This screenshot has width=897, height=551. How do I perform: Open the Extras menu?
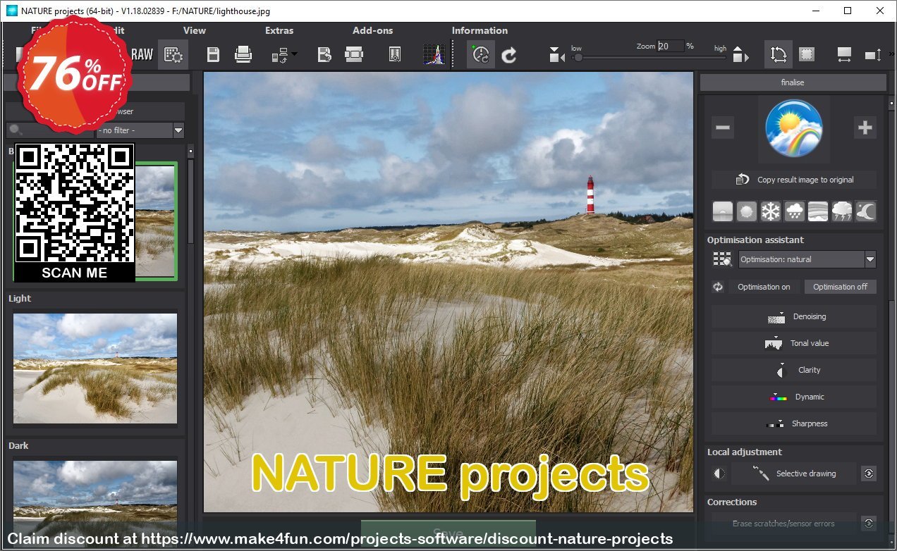point(279,30)
